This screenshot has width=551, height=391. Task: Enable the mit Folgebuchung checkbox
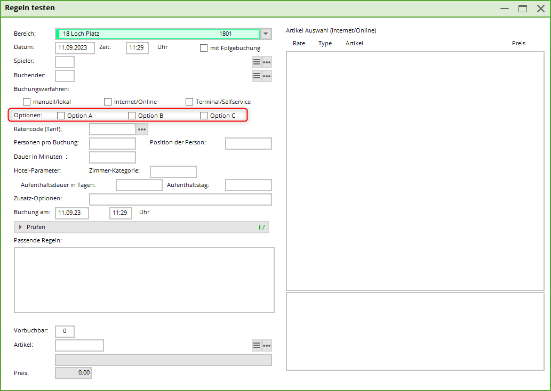[x=204, y=48]
